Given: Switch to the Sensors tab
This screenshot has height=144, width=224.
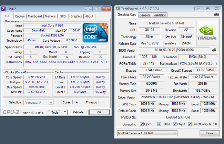Looking at the screenshot, I should pos(145,15).
